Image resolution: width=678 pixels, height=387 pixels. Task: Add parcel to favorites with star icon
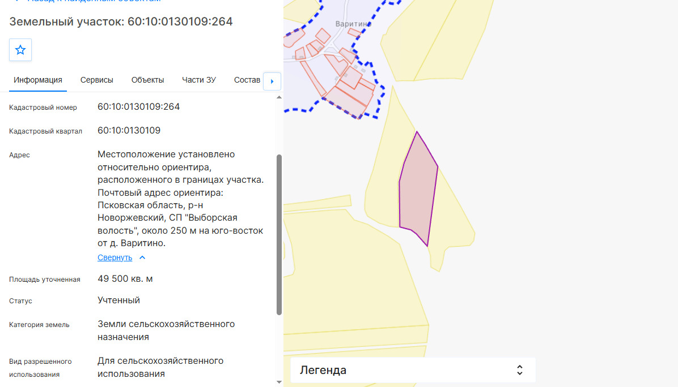(x=20, y=50)
